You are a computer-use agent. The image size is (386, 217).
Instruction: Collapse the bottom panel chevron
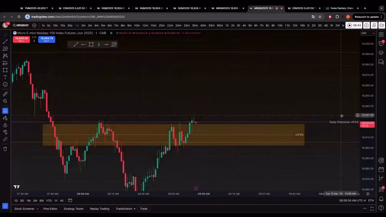tap(365, 209)
